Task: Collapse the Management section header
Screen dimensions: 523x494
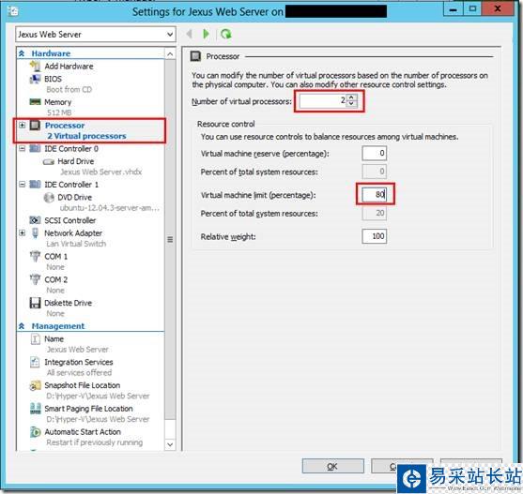Action: tap(22, 326)
